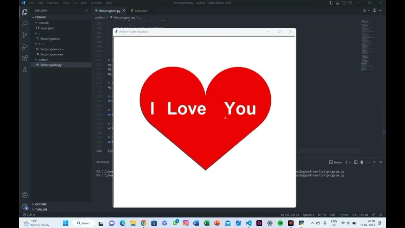
Task: Click the python breadcrumb segment
Action: pyautogui.click(x=100, y=17)
